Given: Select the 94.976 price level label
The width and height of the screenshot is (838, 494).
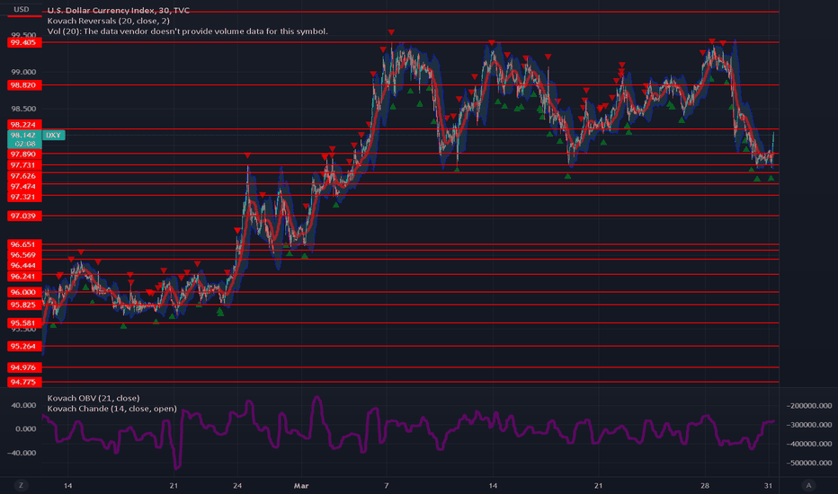Looking at the screenshot, I should (24, 367).
